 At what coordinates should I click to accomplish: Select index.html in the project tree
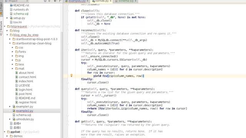(26, 81)
